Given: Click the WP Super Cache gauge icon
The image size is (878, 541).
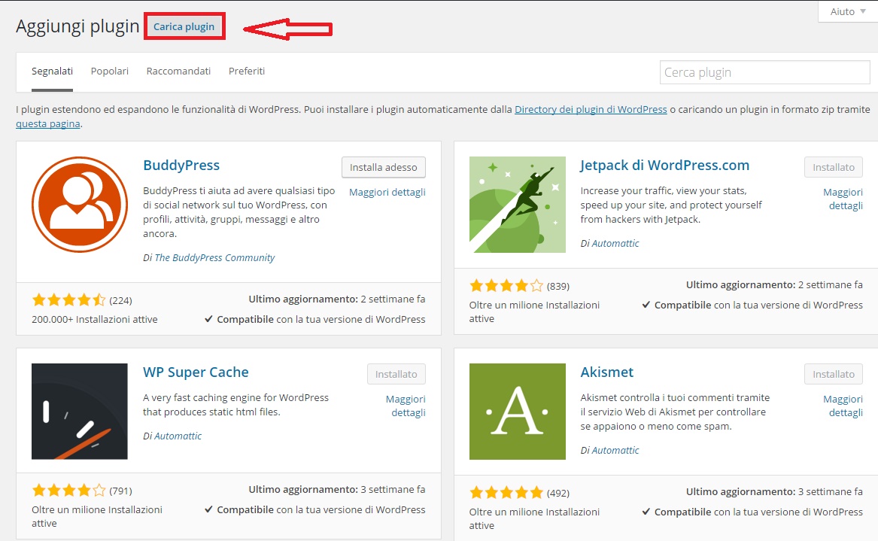Looking at the screenshot, I should pos(80,412).
